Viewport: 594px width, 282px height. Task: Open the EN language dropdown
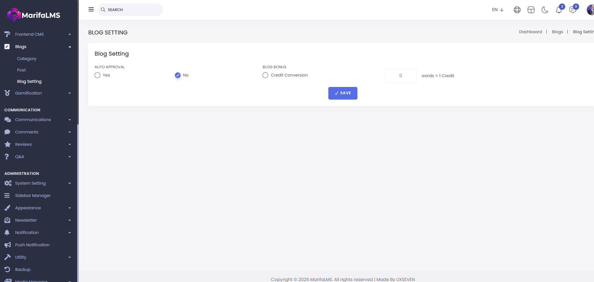point(498,10)
